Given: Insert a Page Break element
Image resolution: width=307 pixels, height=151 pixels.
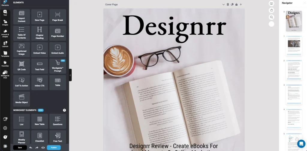Looking at the screenshot, I should 58,17.
